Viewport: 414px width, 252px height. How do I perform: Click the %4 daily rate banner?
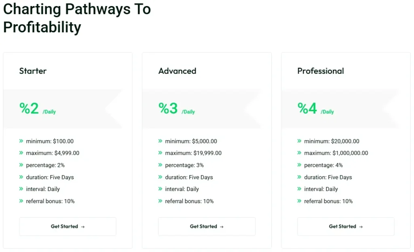click(315, 109)
